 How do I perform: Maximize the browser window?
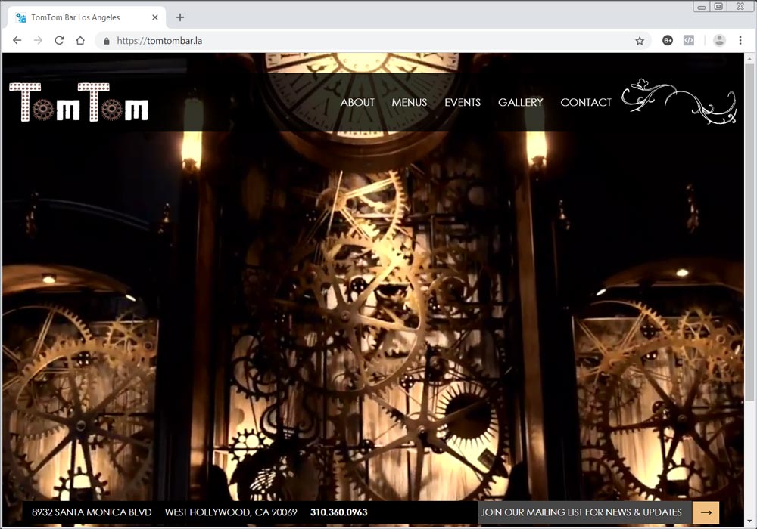pyautogui.click(x=719, y=6)
